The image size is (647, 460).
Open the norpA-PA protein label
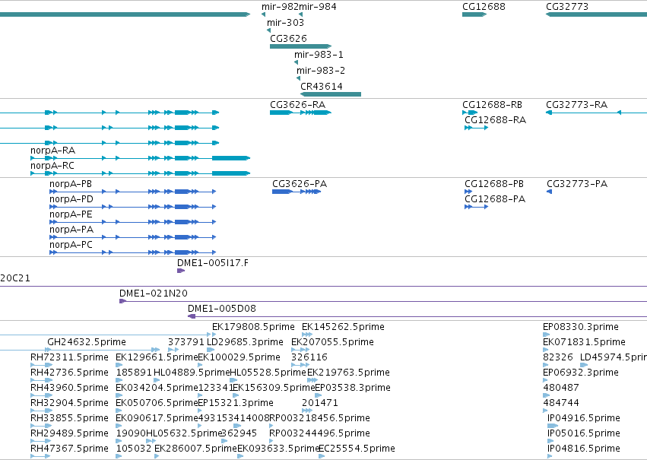coord(71,230)
